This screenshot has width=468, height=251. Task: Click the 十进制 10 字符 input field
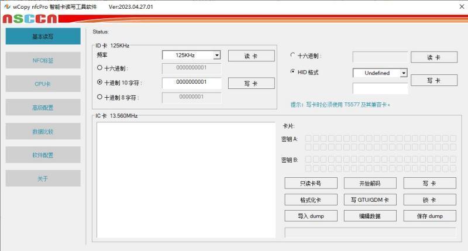(191, 82)
